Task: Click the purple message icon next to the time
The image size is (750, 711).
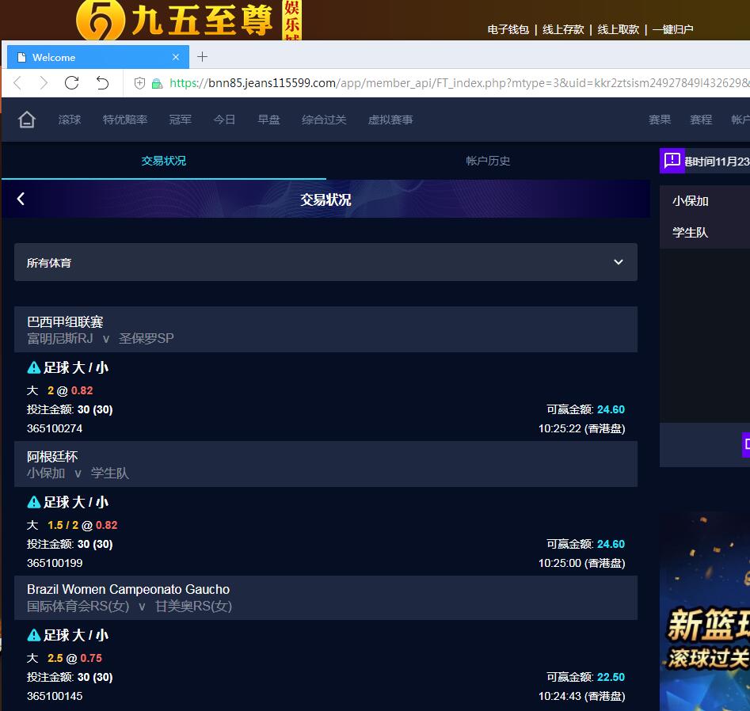Action: point(672,161)
